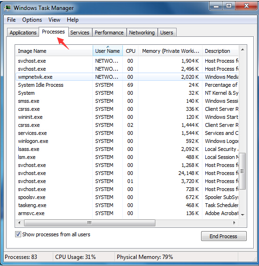Select svchost.exe using 728 K memory
Screen dimensions: 259x266
coord(127,189)
